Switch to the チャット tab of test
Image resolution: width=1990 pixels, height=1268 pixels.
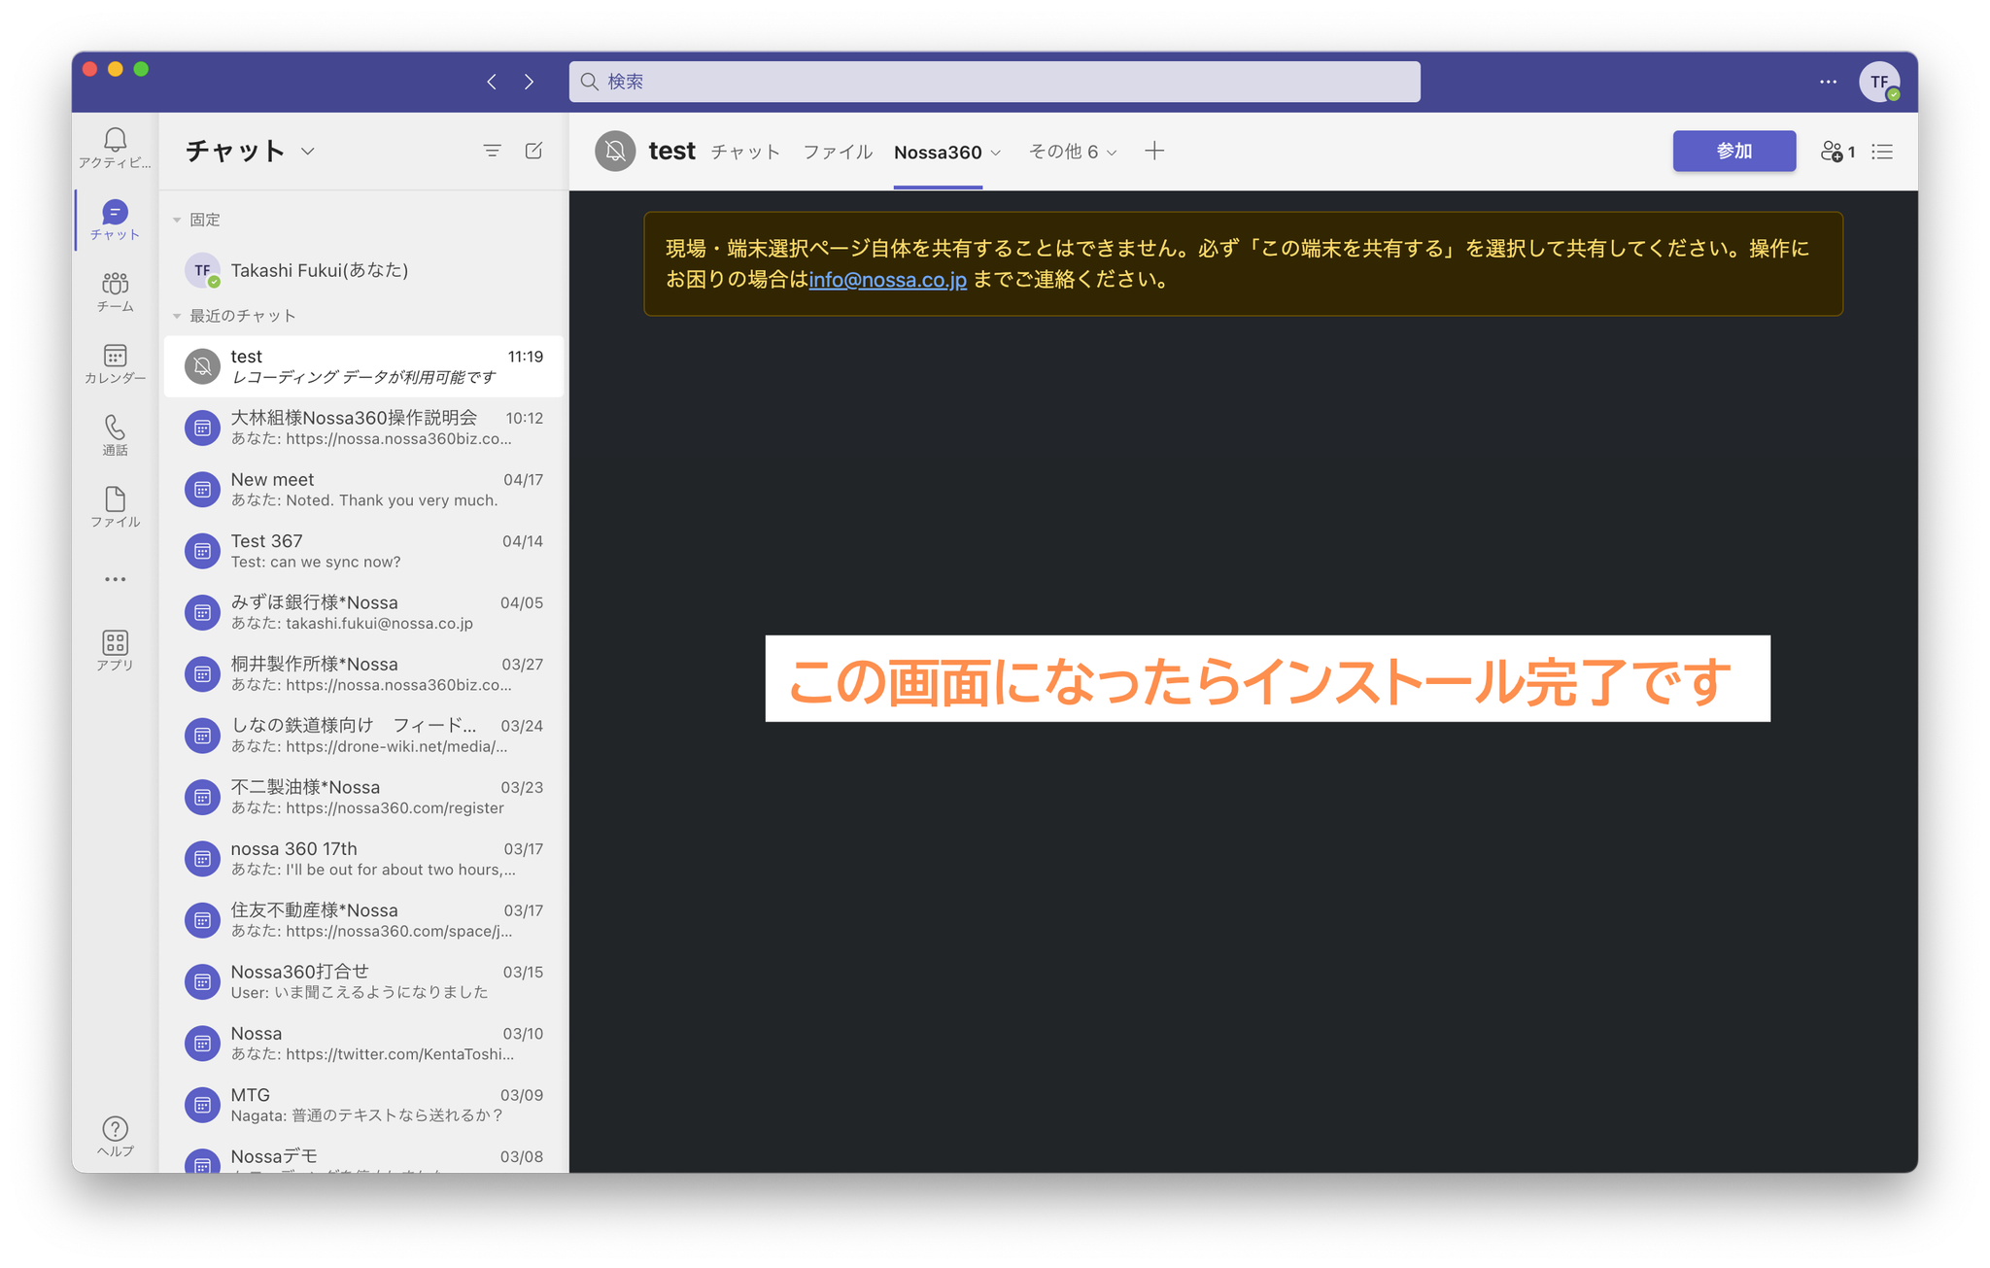[745, 152]
